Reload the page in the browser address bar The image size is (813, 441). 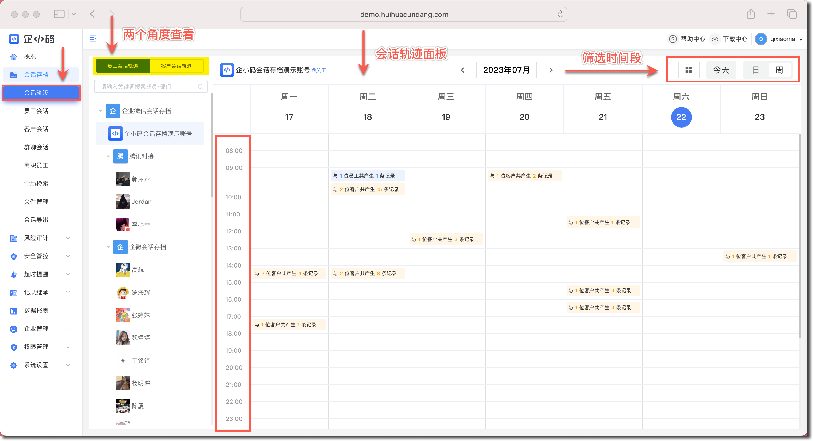click(x=560, y=14)
